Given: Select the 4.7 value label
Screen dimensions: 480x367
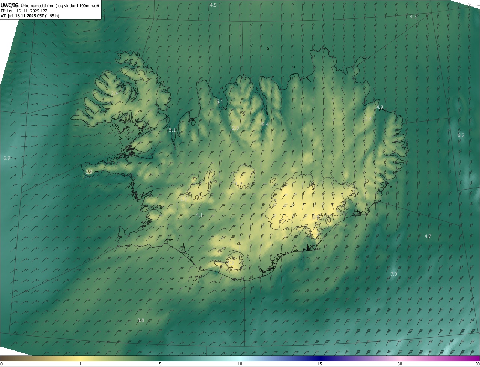Looking at the screenshot, I should 427,236.
